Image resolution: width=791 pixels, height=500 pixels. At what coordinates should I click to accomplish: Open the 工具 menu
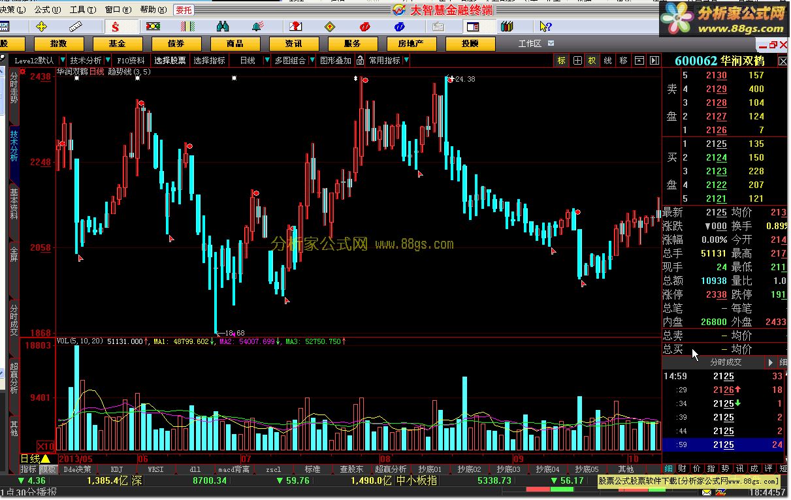[82, 10]
